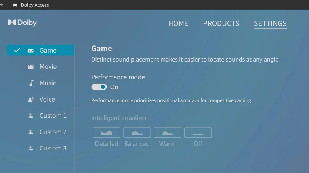Select the Game sound profile
The image size is (309, 173).
[x=40, y=50]
